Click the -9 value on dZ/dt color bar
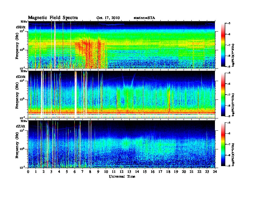Image resolution: width=256 pixels, height=197 pixels. [229, 166]
